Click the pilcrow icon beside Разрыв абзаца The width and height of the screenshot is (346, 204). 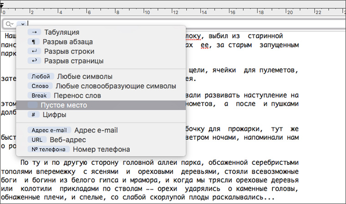pyautogui.click(x=34, y=42)
